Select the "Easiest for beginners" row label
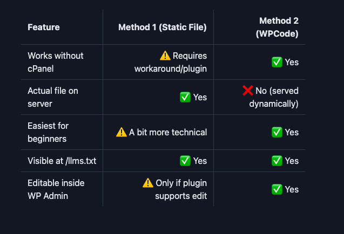 click(x=48, y=132)
